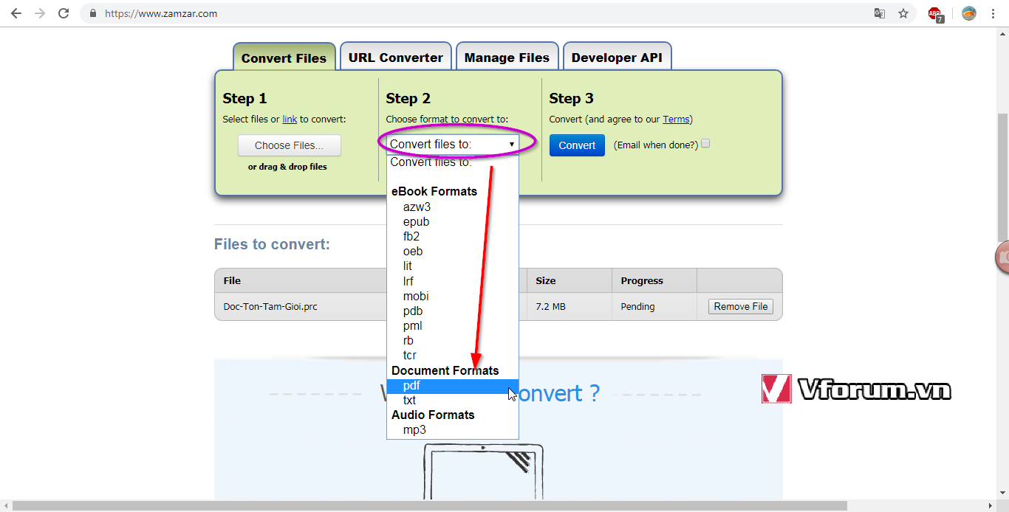Image resolution: width=1009 pixels, height=512 pixels.
Task: Choose pml from the format list
Action: pos(453,326)
